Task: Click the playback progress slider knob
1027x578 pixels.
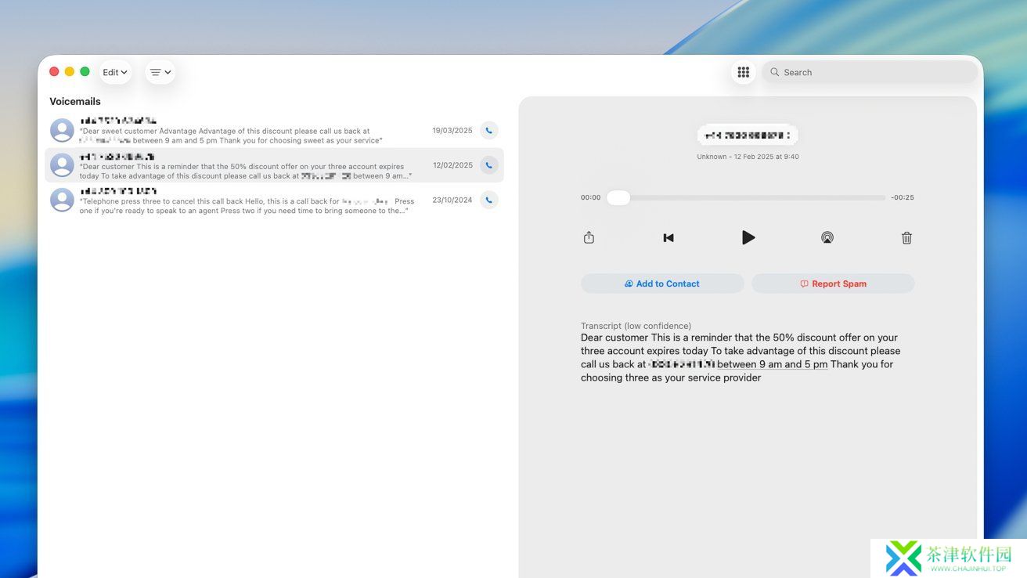Action: point(618,198)
